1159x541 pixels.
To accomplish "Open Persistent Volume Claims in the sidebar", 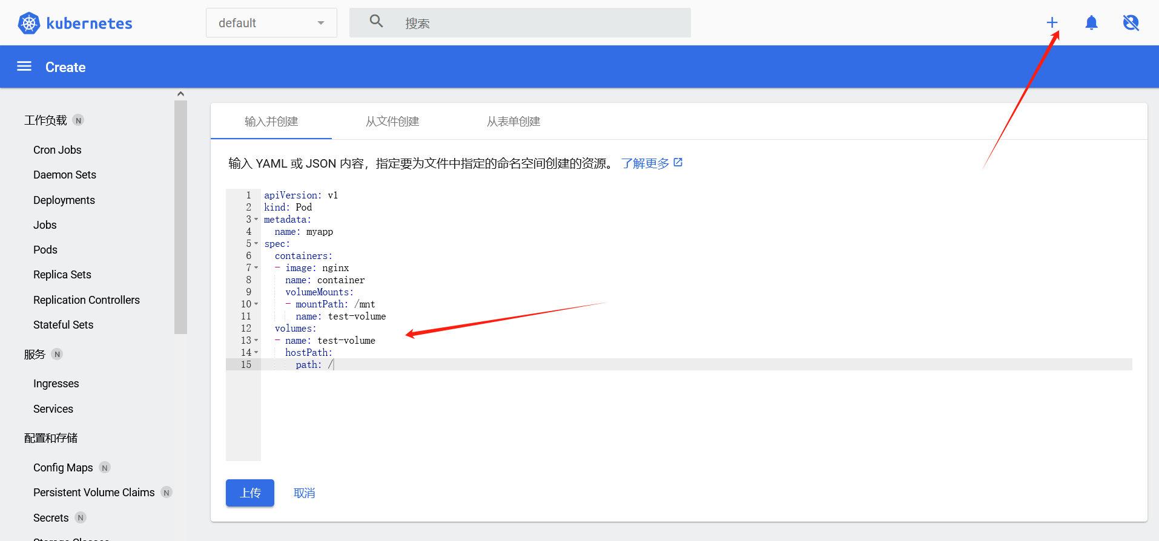I will coord(94,493).
